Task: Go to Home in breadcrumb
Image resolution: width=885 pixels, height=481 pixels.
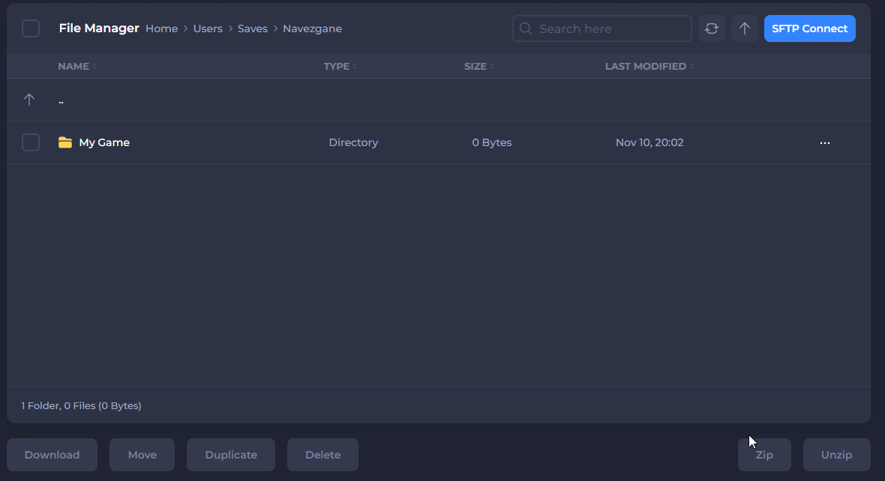Action: (x=161, y=28)
